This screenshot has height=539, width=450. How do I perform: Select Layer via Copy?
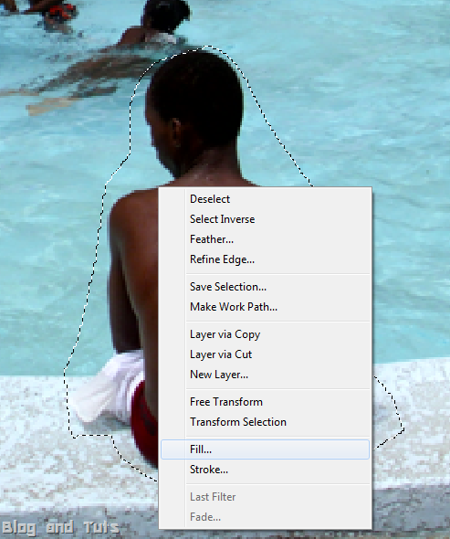pyautogui.click(x=265, y=334)
